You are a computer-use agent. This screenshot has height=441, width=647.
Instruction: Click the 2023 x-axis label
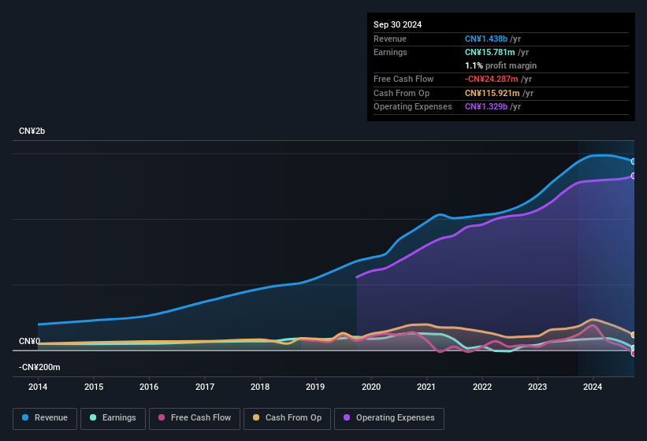537,387
